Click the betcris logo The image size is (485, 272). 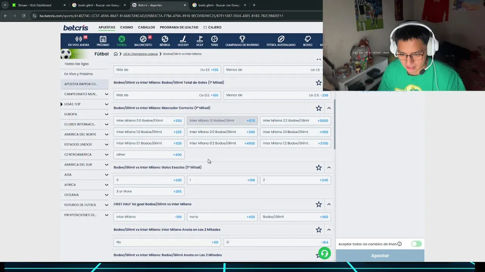point(76,28)
